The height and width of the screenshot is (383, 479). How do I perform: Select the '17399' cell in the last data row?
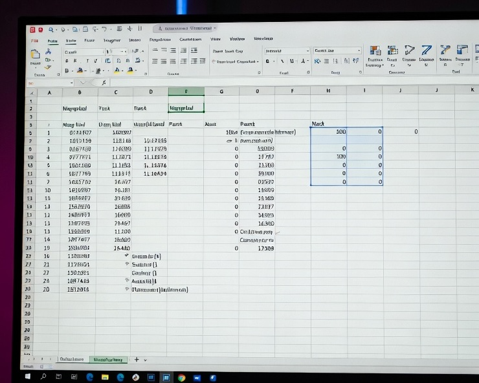click(x=257, y=248)
